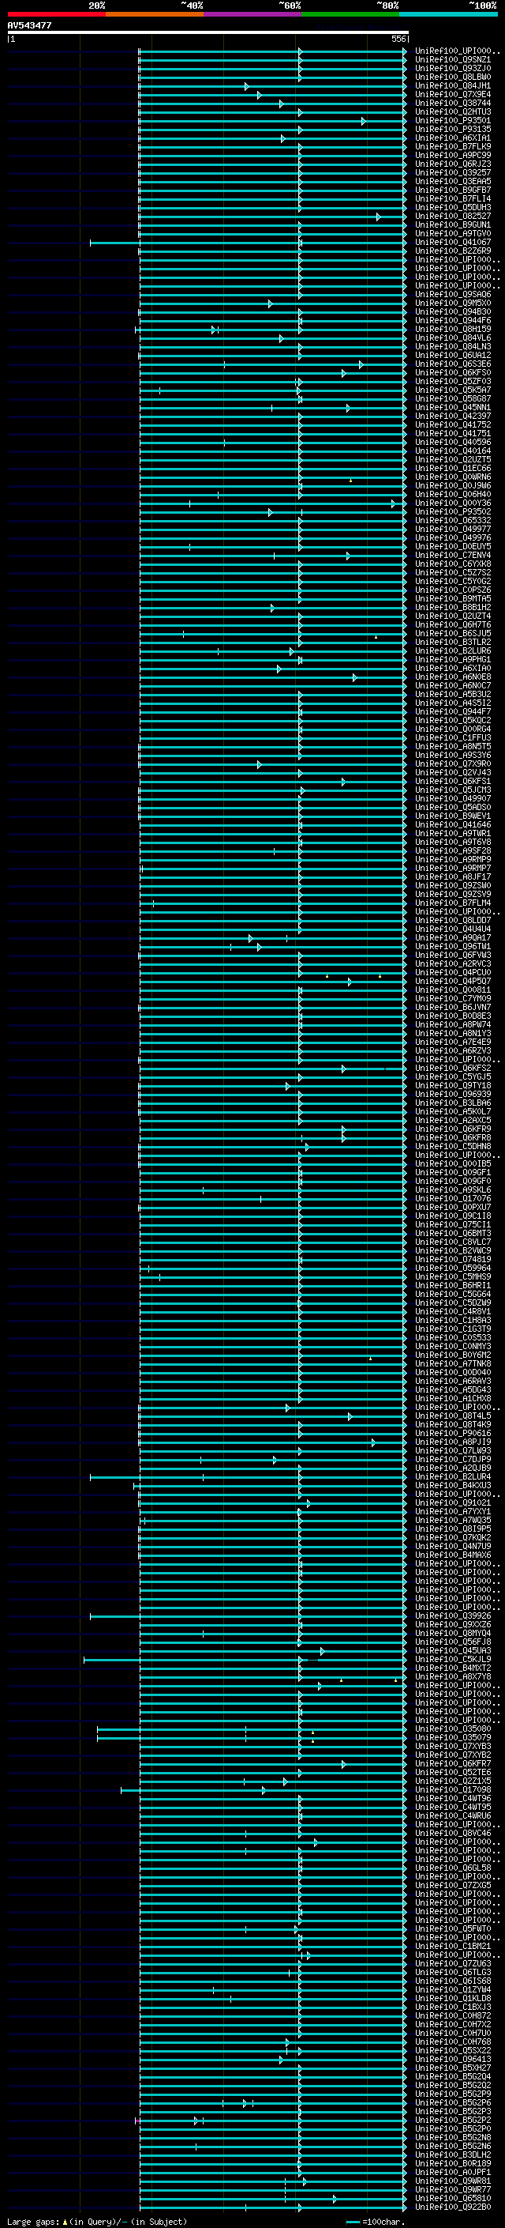Select the UniRef100_Q84VL6 label
The height and width of the screenshot is (2228, 505).
pyautogui.click(x=453, y=337)
